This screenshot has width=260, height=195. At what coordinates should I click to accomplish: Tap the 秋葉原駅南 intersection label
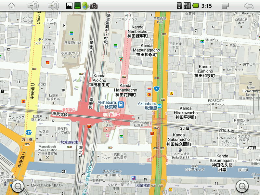click(x=69, y=142)
